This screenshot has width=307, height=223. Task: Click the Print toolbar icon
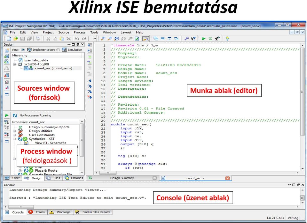pos(38,39)
